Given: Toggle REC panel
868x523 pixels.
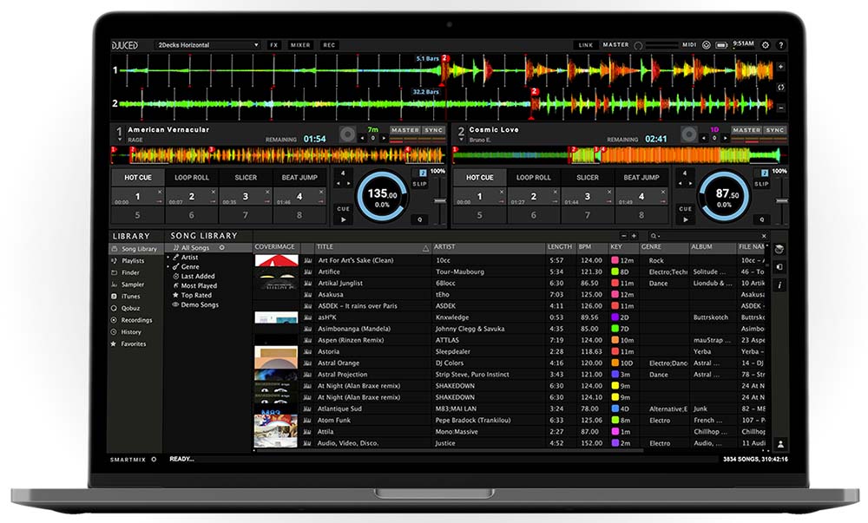Looking at the screenshot, I should (x=329, y=45).
